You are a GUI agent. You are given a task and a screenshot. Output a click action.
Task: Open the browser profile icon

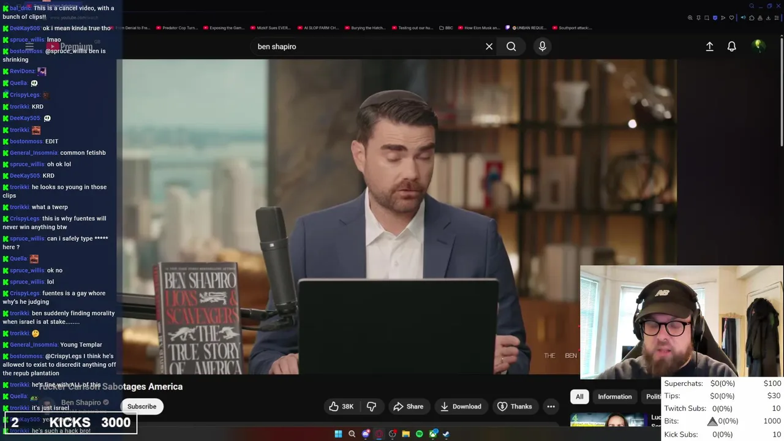[760, 18]
